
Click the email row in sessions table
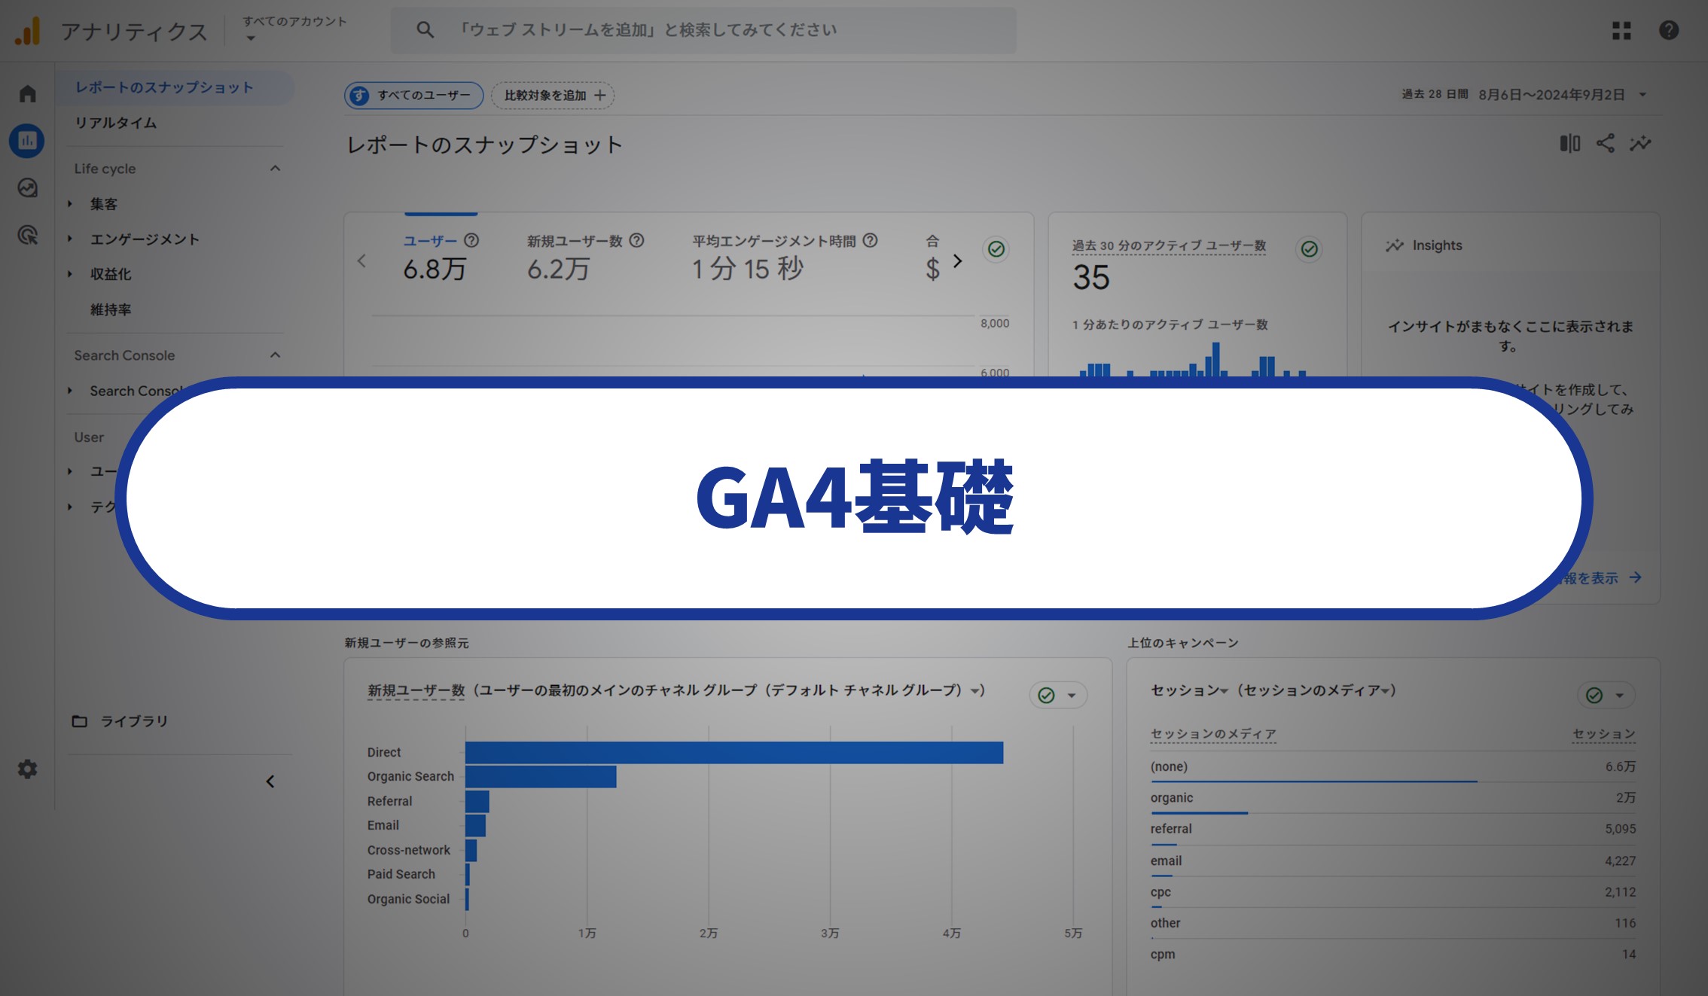point(1393,861)
